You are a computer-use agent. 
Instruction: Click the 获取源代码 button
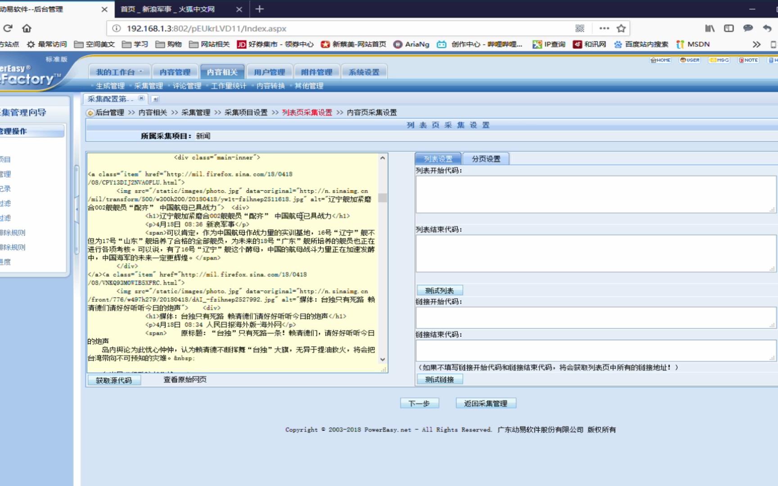[114, 380]
